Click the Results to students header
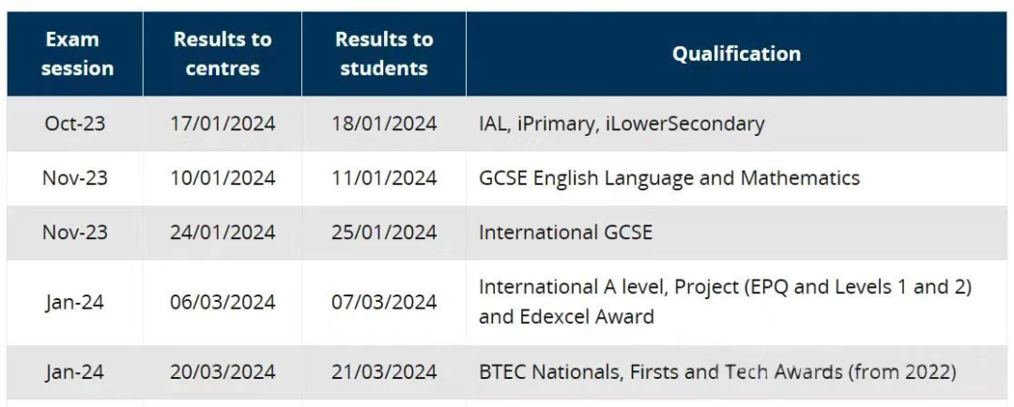This screenshot has width=1014, height=407. pos(383,53)
